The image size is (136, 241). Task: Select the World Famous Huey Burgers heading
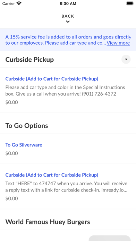coord(48,222)
